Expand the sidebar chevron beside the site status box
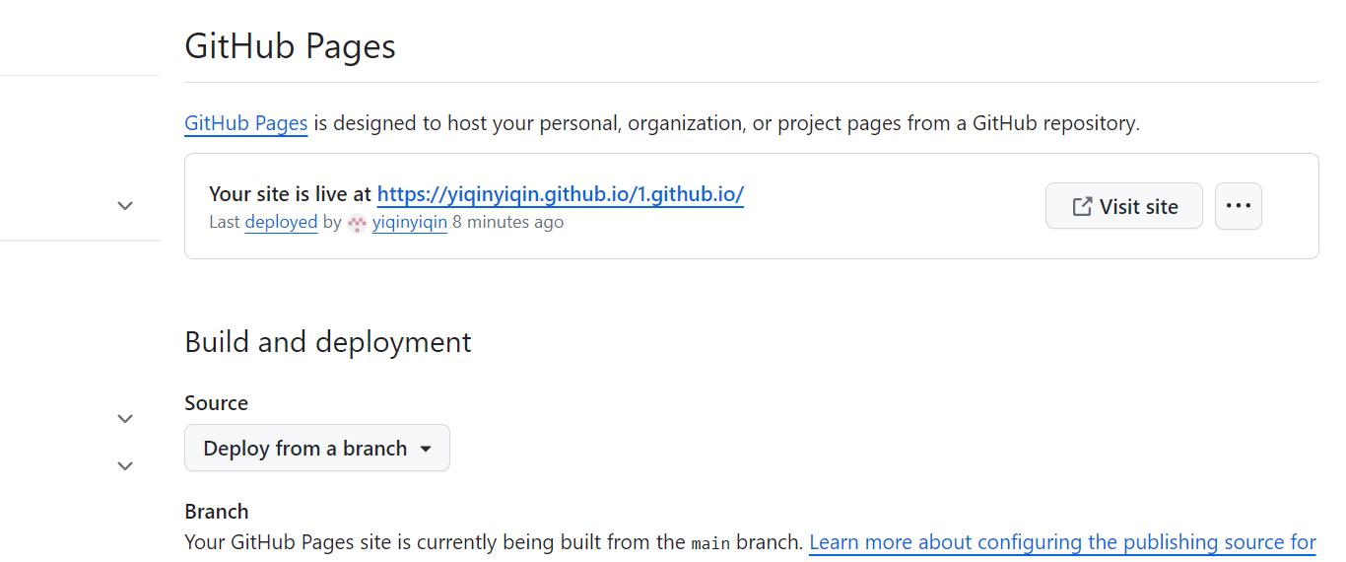1346x562 pixels. [x=125, y=206]
